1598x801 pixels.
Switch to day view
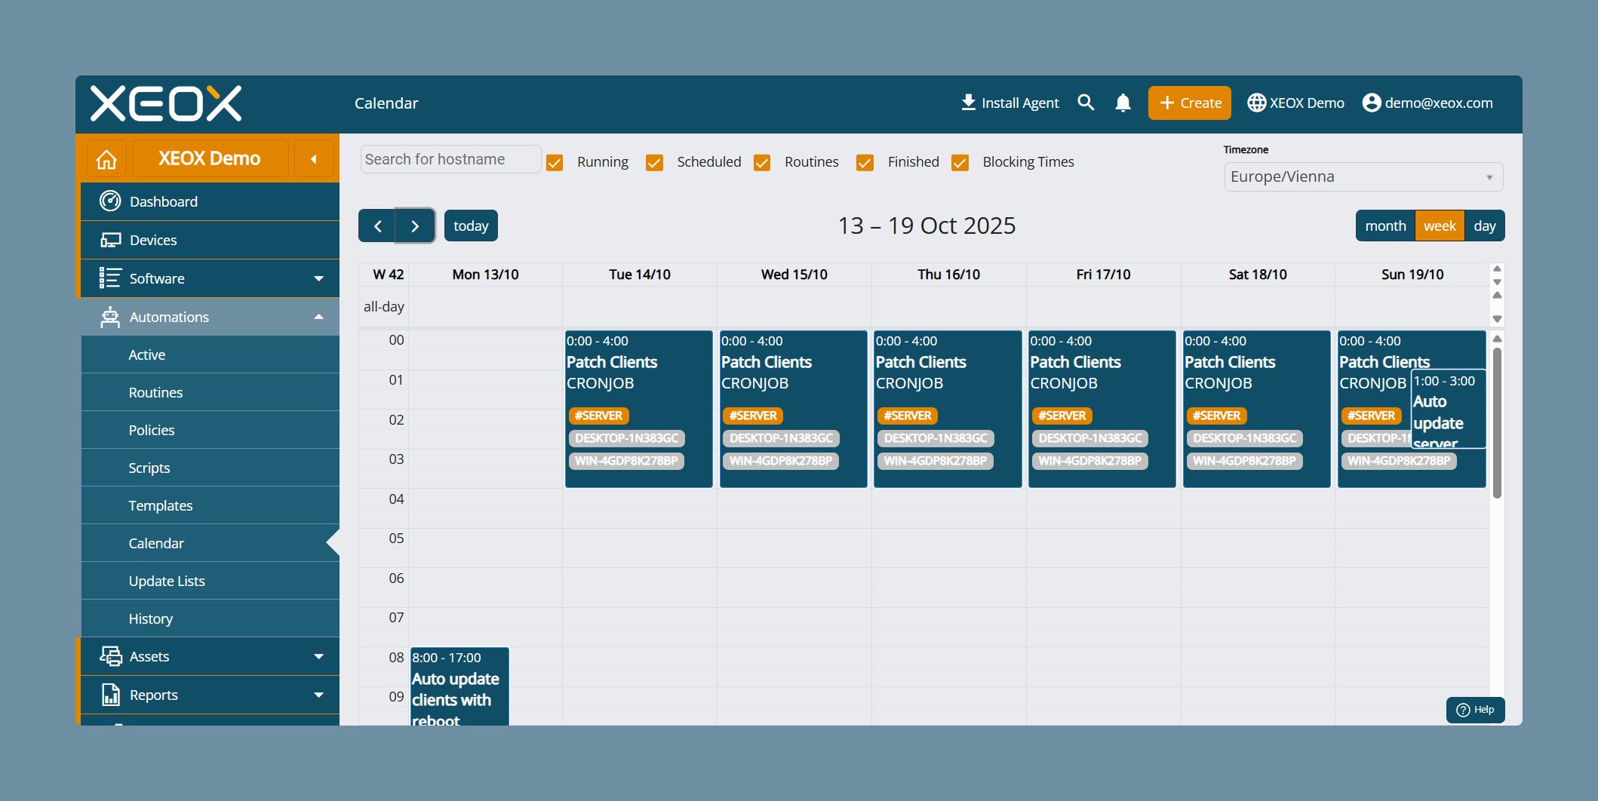pos(1484,226)
